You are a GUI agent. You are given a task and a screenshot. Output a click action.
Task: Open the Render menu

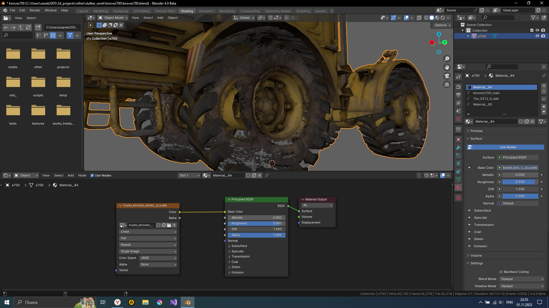pos(35,10)
